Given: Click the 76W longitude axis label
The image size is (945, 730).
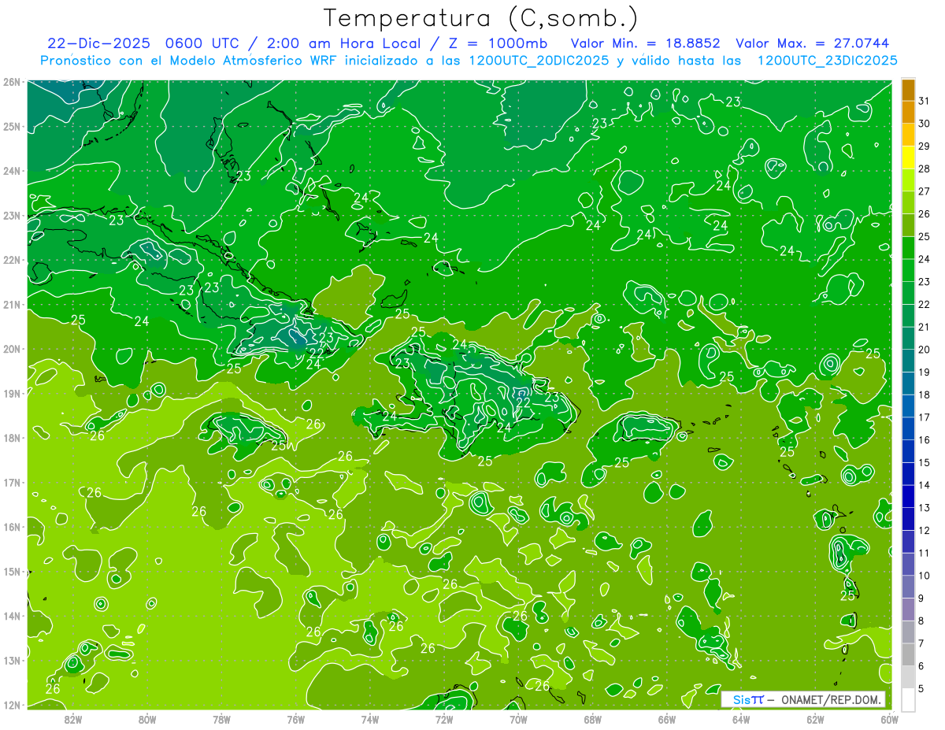Looking at the screenshot, I should (x=296, y=718).
